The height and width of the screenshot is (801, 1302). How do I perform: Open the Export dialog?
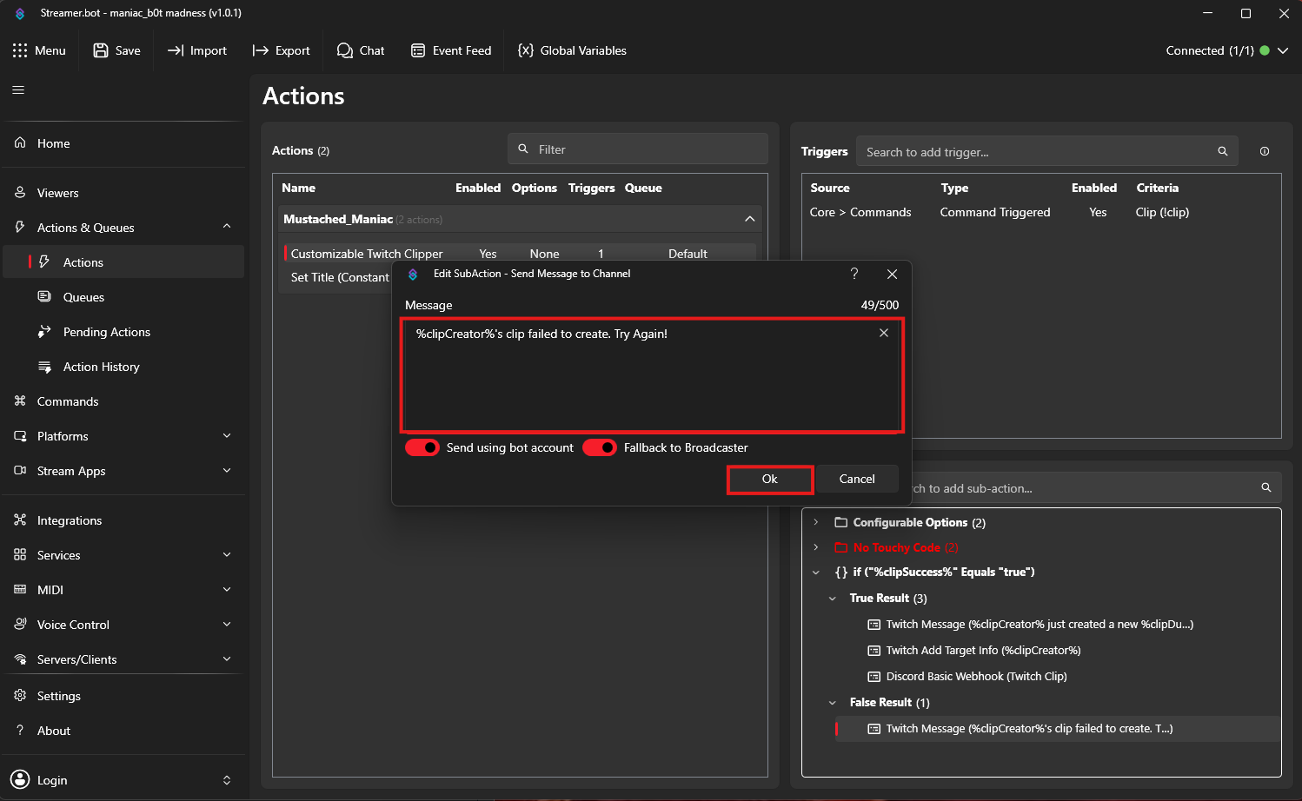click(x=281, y=50)
